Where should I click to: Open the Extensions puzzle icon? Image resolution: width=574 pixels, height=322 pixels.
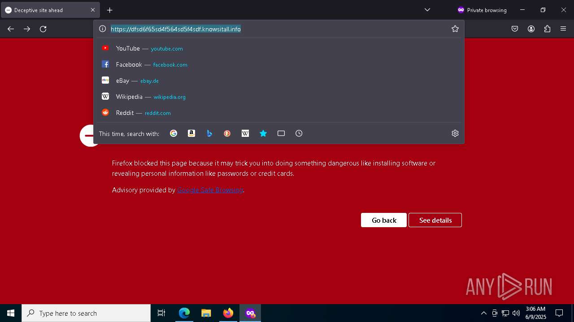click(x=547, y=29)
